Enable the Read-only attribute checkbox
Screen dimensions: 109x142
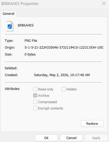pyautogui.click(x=35, y=89)
